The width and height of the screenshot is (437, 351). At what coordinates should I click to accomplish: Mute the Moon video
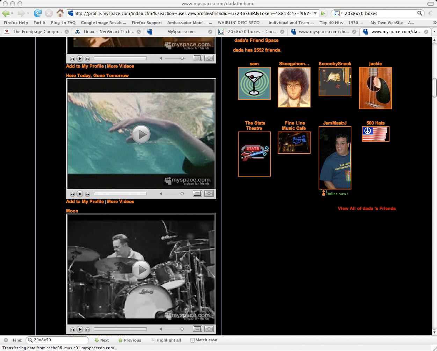click(x=161, y=329)
